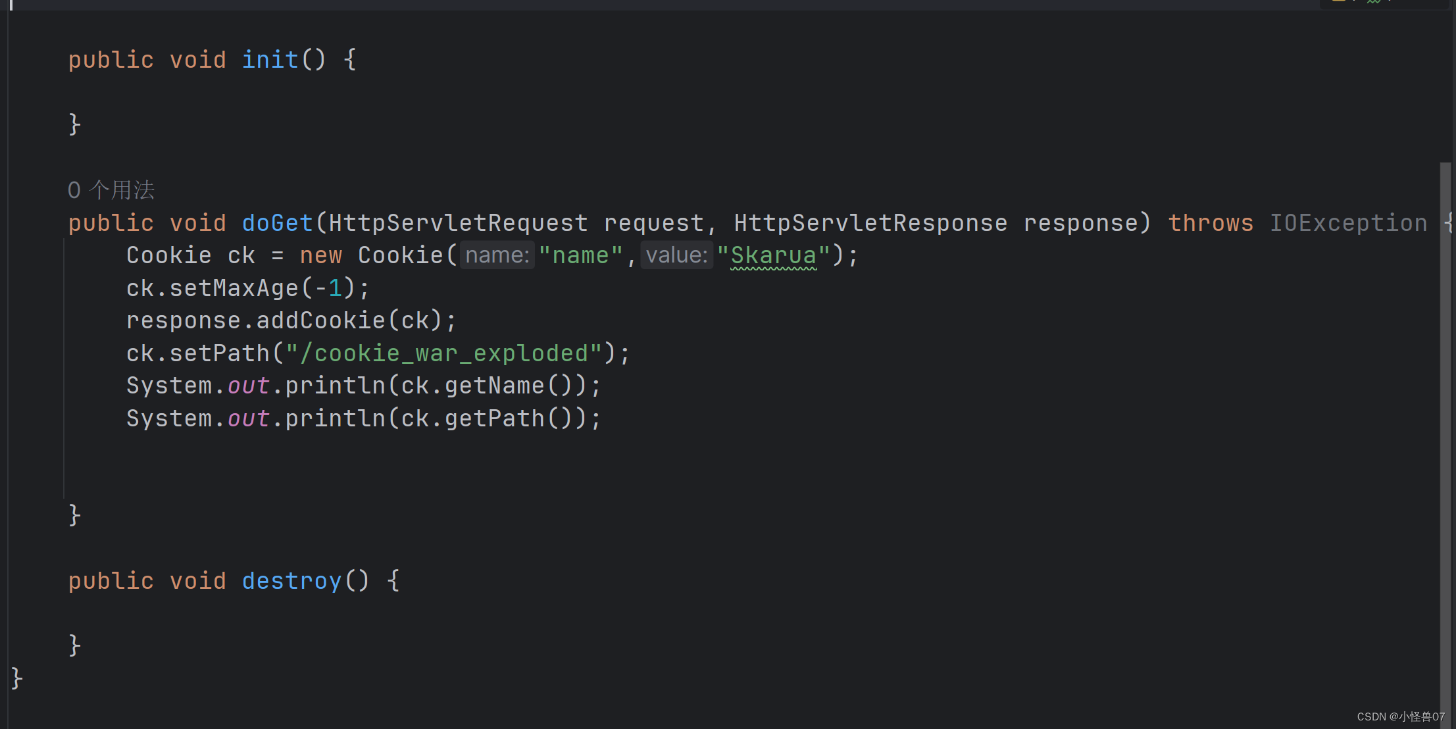Click the yellow warning indicator in inspection widget
Screen dimensions: 1456x729
tap(1338, 2)
